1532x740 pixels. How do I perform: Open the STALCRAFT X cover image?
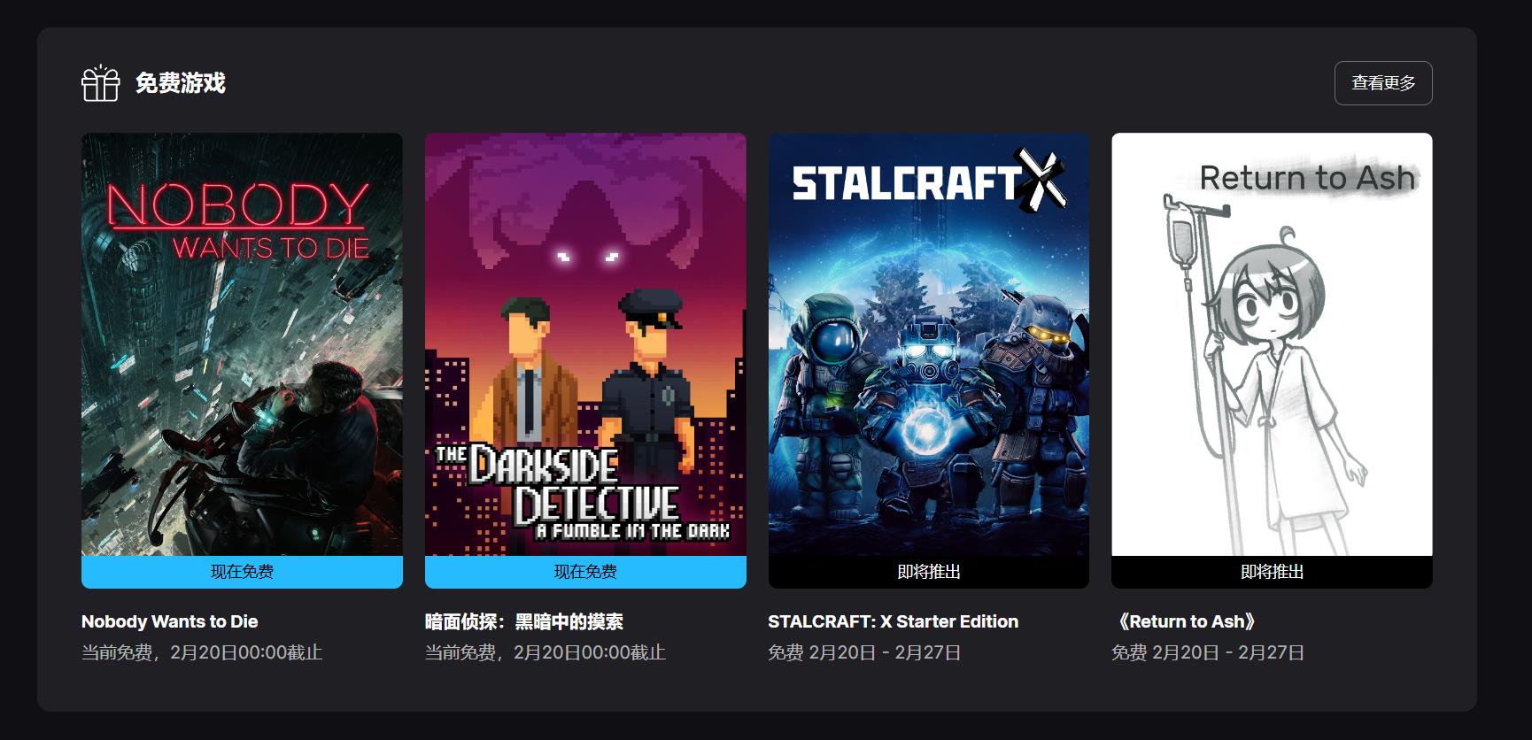[928, 344]
